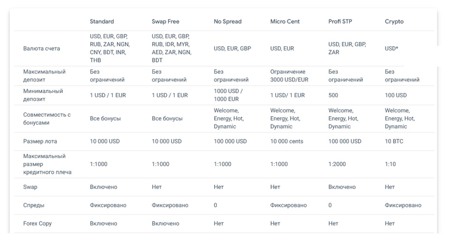The height and width of the screenshot is (248, 469).
Task: Click the "Минимальный депозит" row label
Action: coord(43,95)
